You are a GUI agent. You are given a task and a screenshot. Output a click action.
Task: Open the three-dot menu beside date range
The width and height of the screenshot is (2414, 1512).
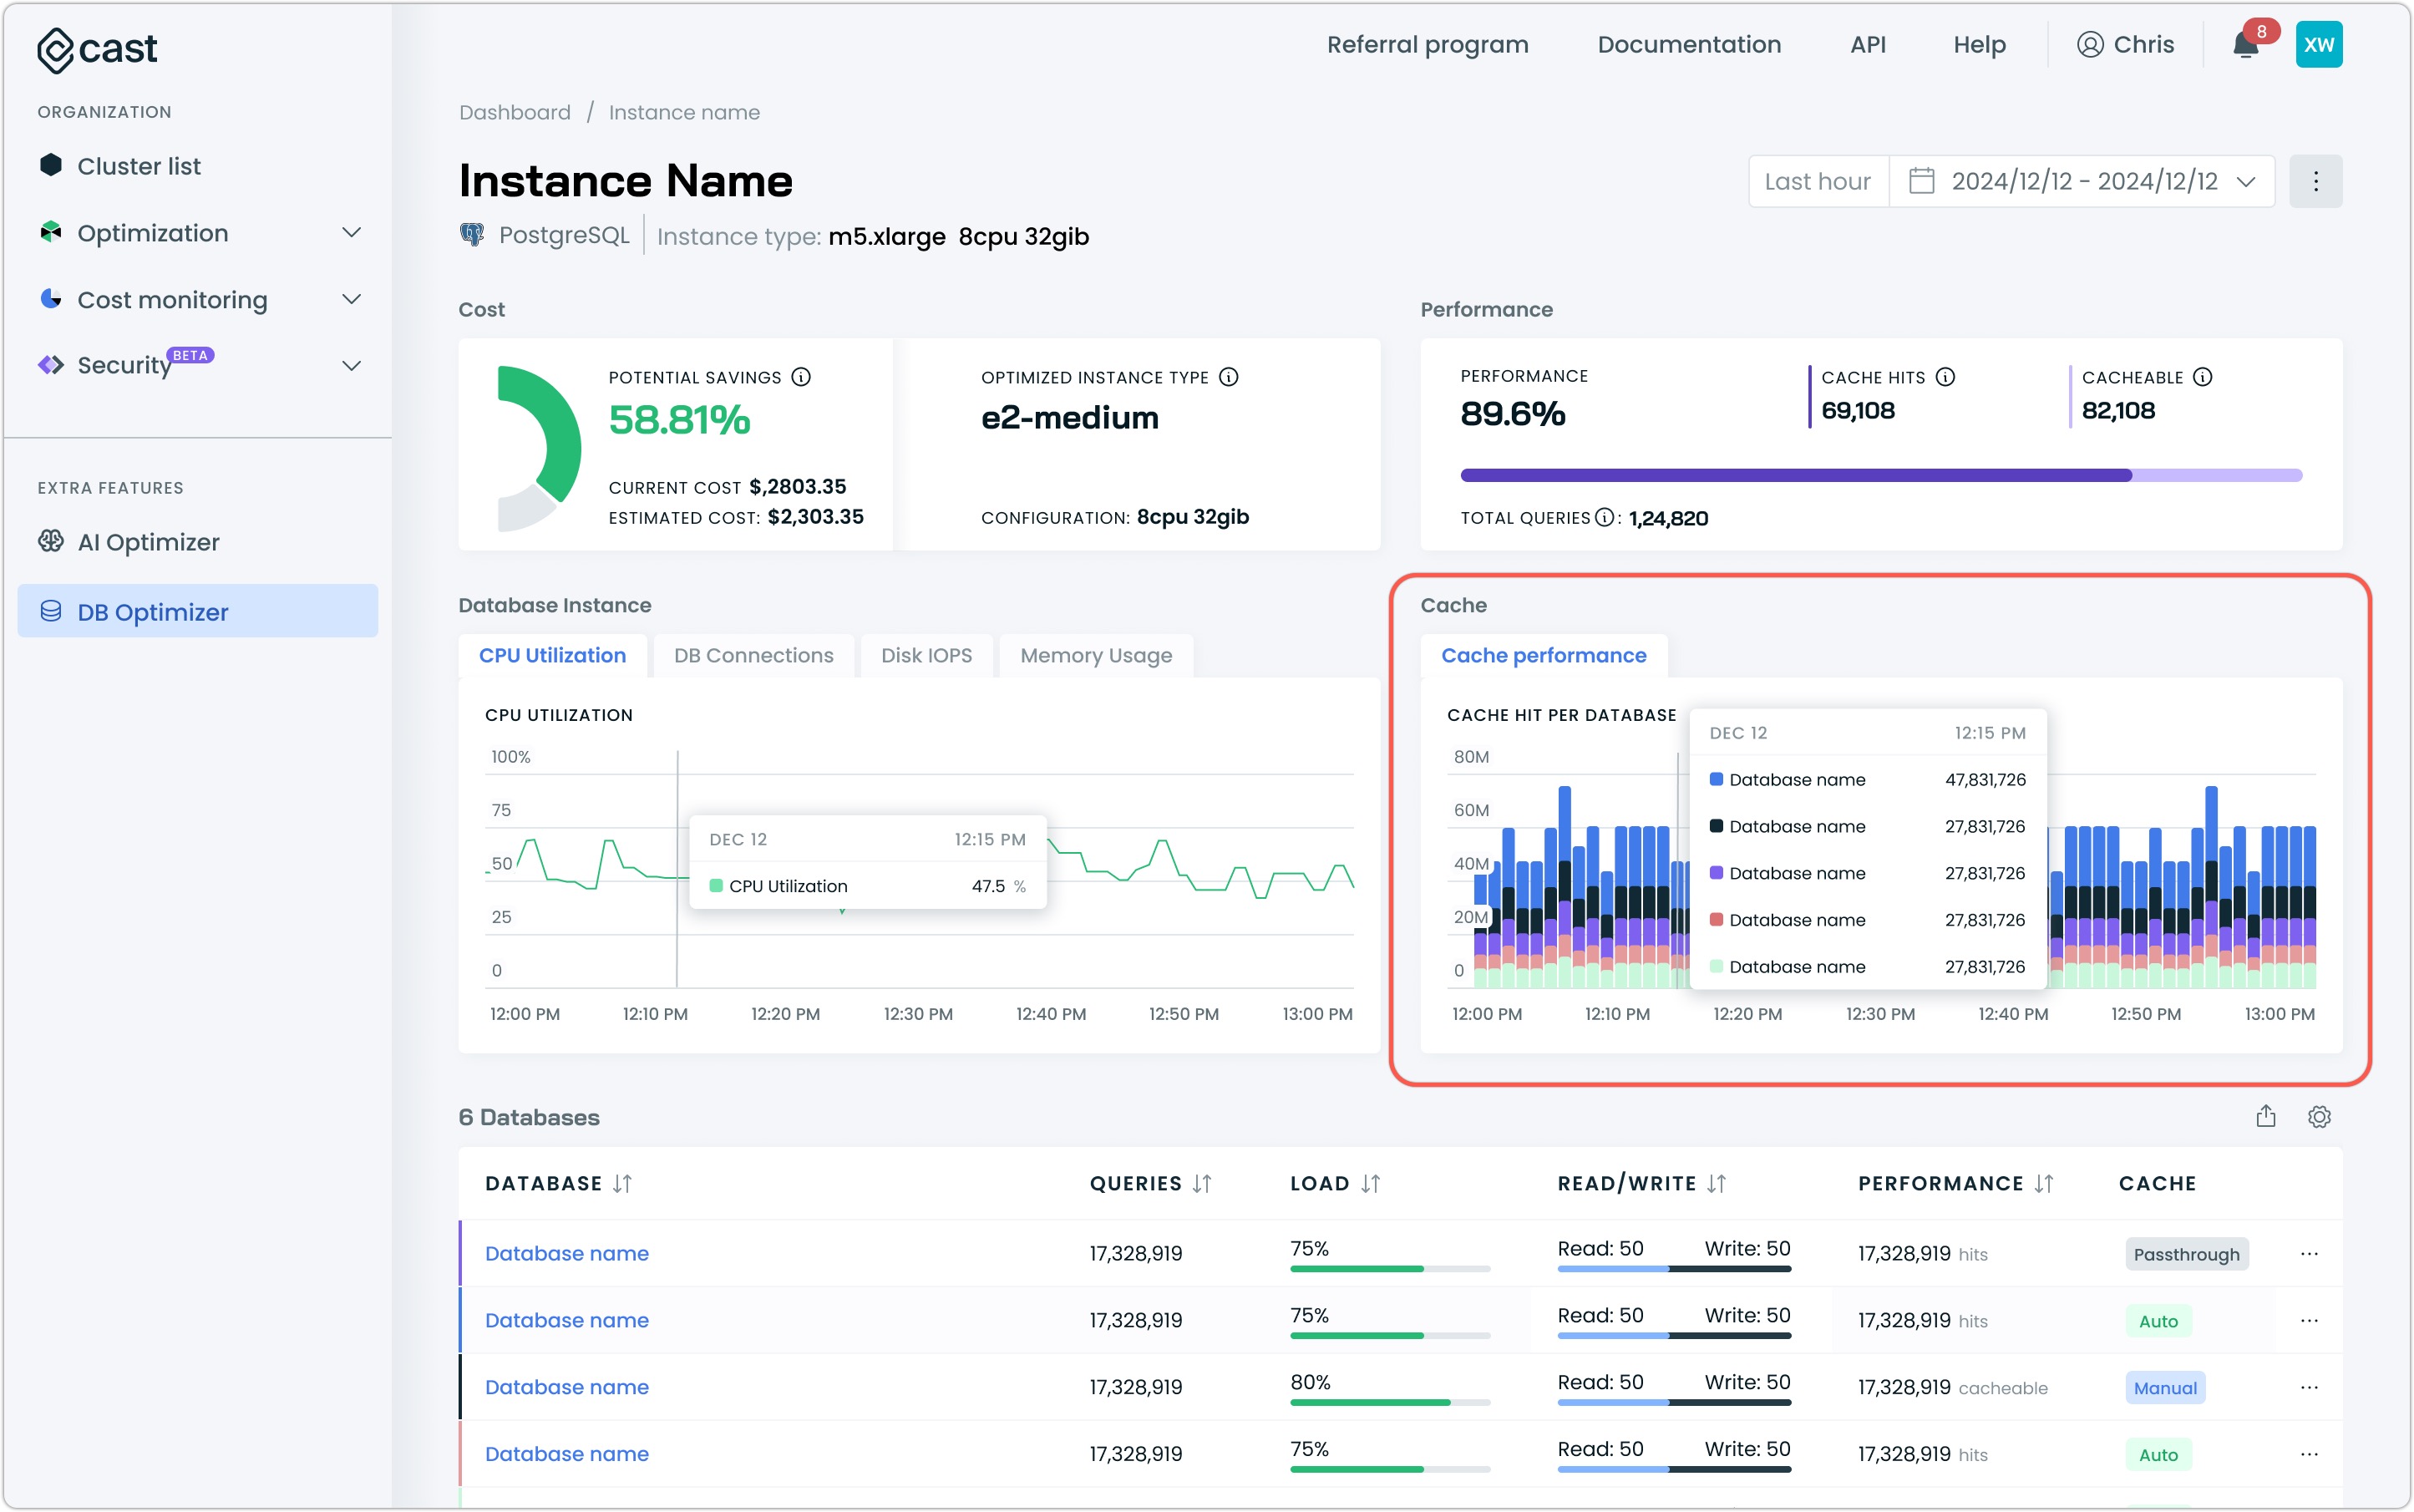[2315, 181]
